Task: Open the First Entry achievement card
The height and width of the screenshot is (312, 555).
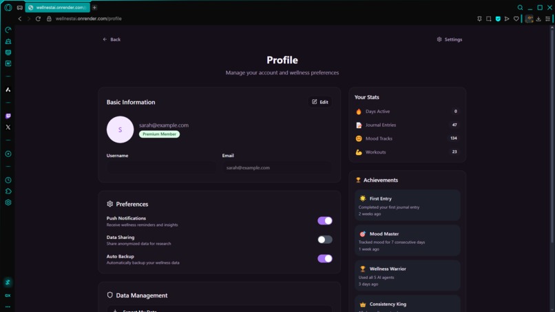Action: click(408, 205)
